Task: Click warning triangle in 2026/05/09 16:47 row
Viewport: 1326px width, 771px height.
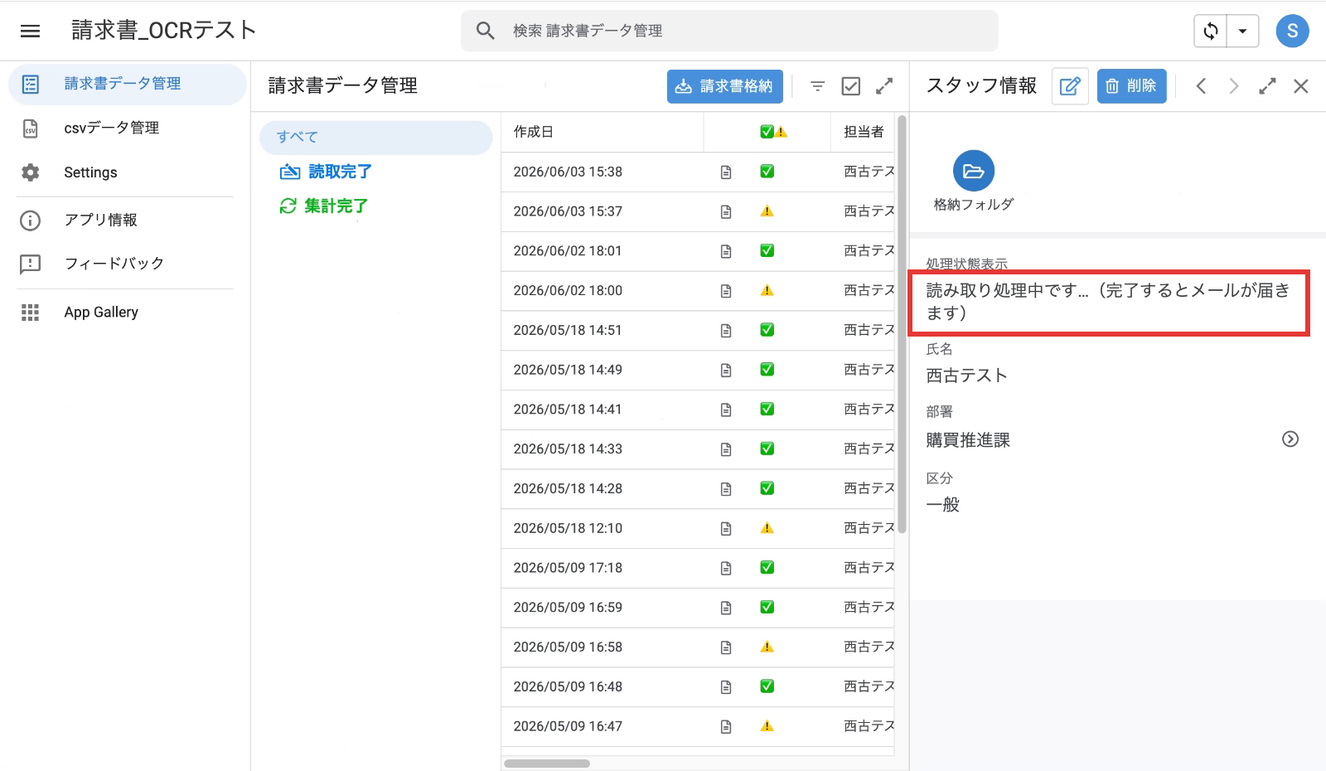Action: tap(767, 726)
